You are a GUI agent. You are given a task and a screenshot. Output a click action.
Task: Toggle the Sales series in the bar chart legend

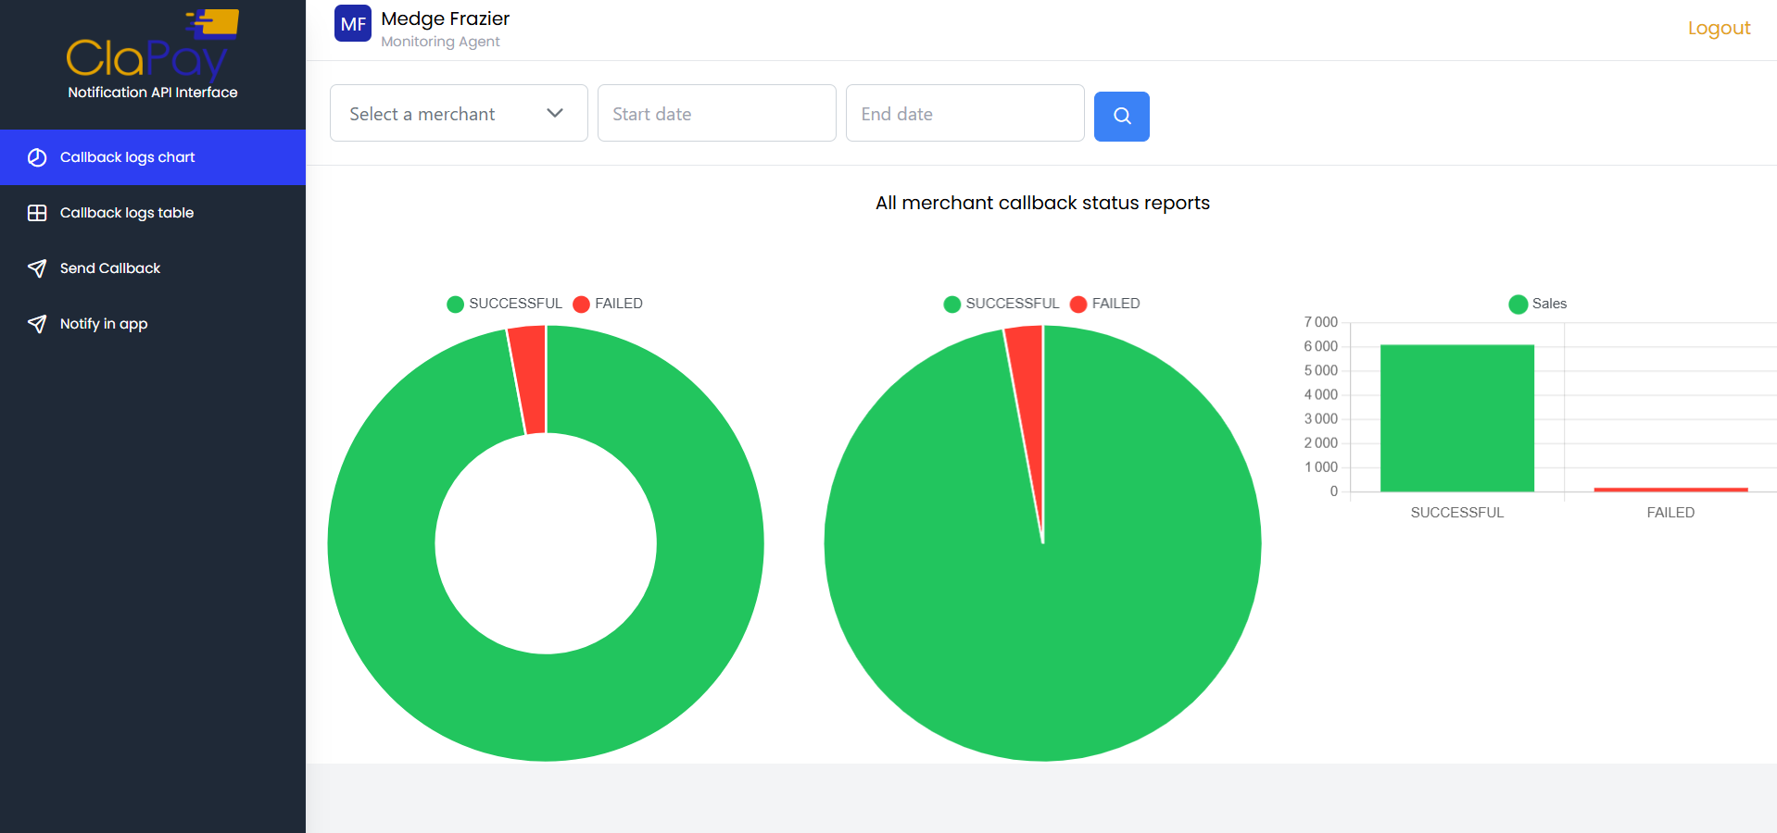(1538, 304)
